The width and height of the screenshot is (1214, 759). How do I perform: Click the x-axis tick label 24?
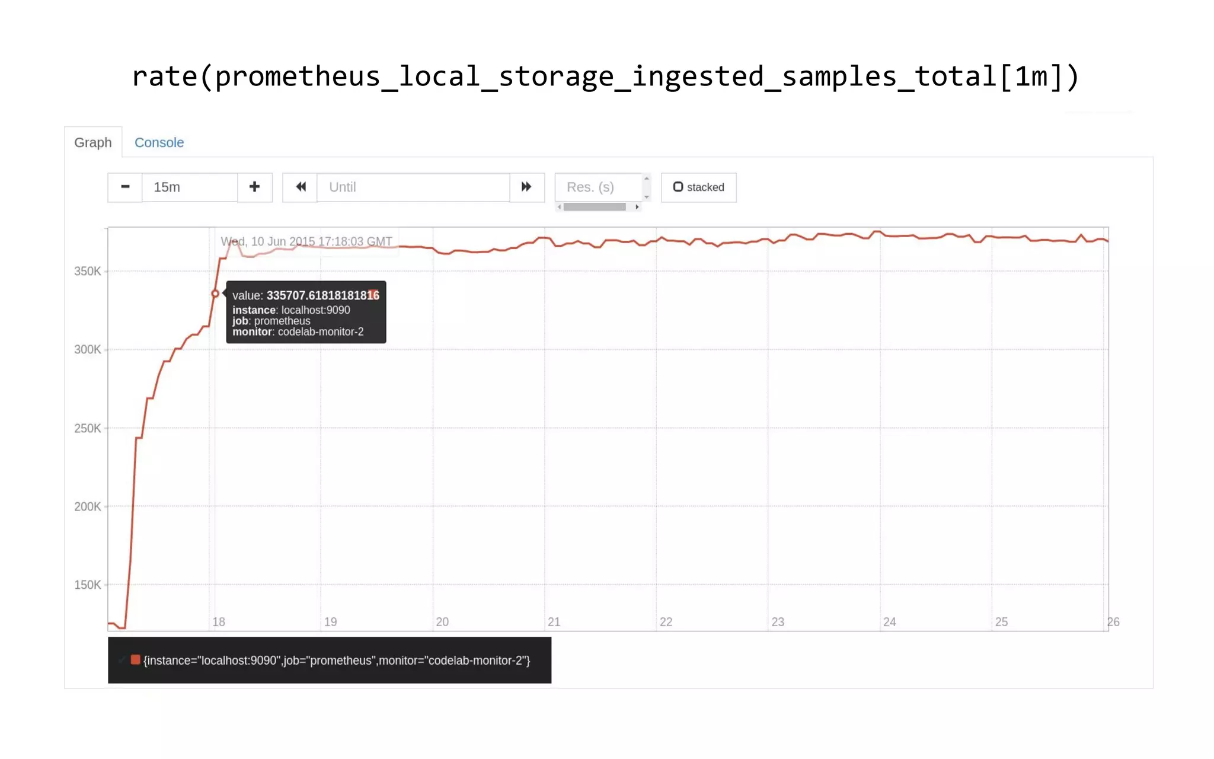coord(890,622)
